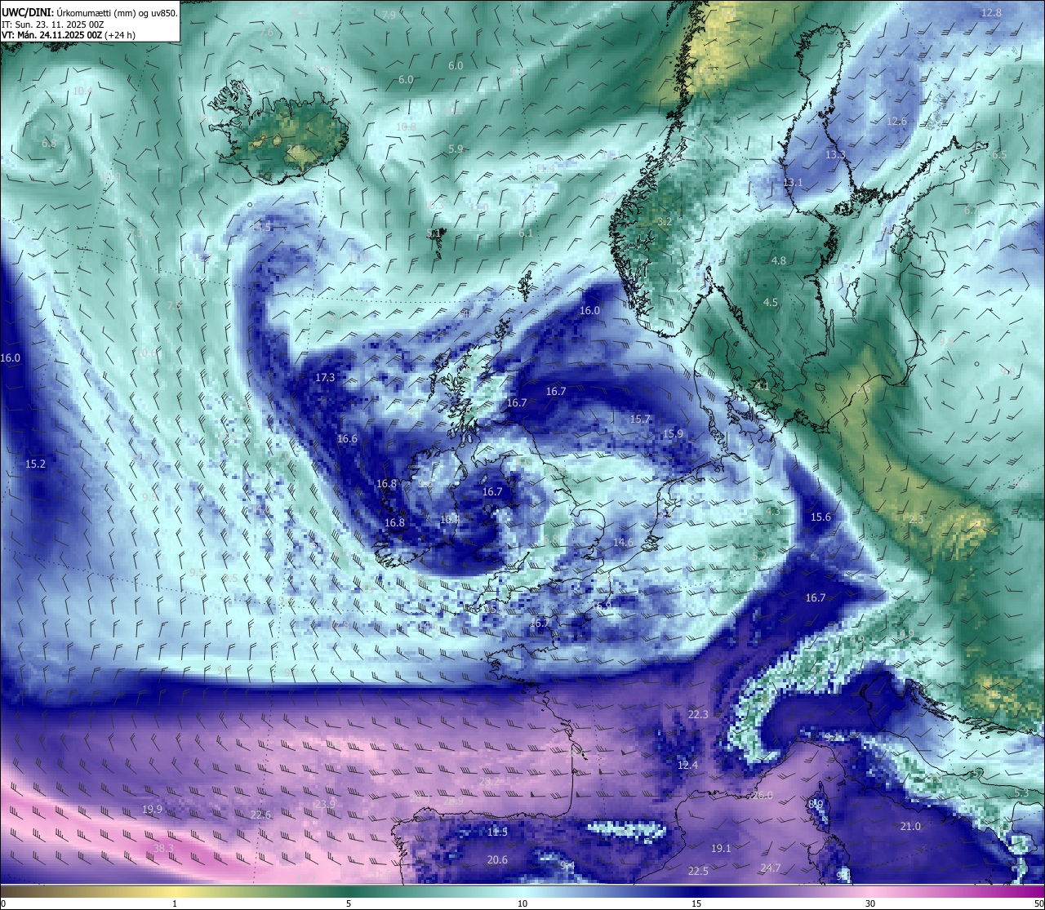This screenshot has width=1045, height=910.
Task: Click the 'UWC/DINI: Úrkomumætti (mm) og uv850.' title
Action: coord(89,12)
